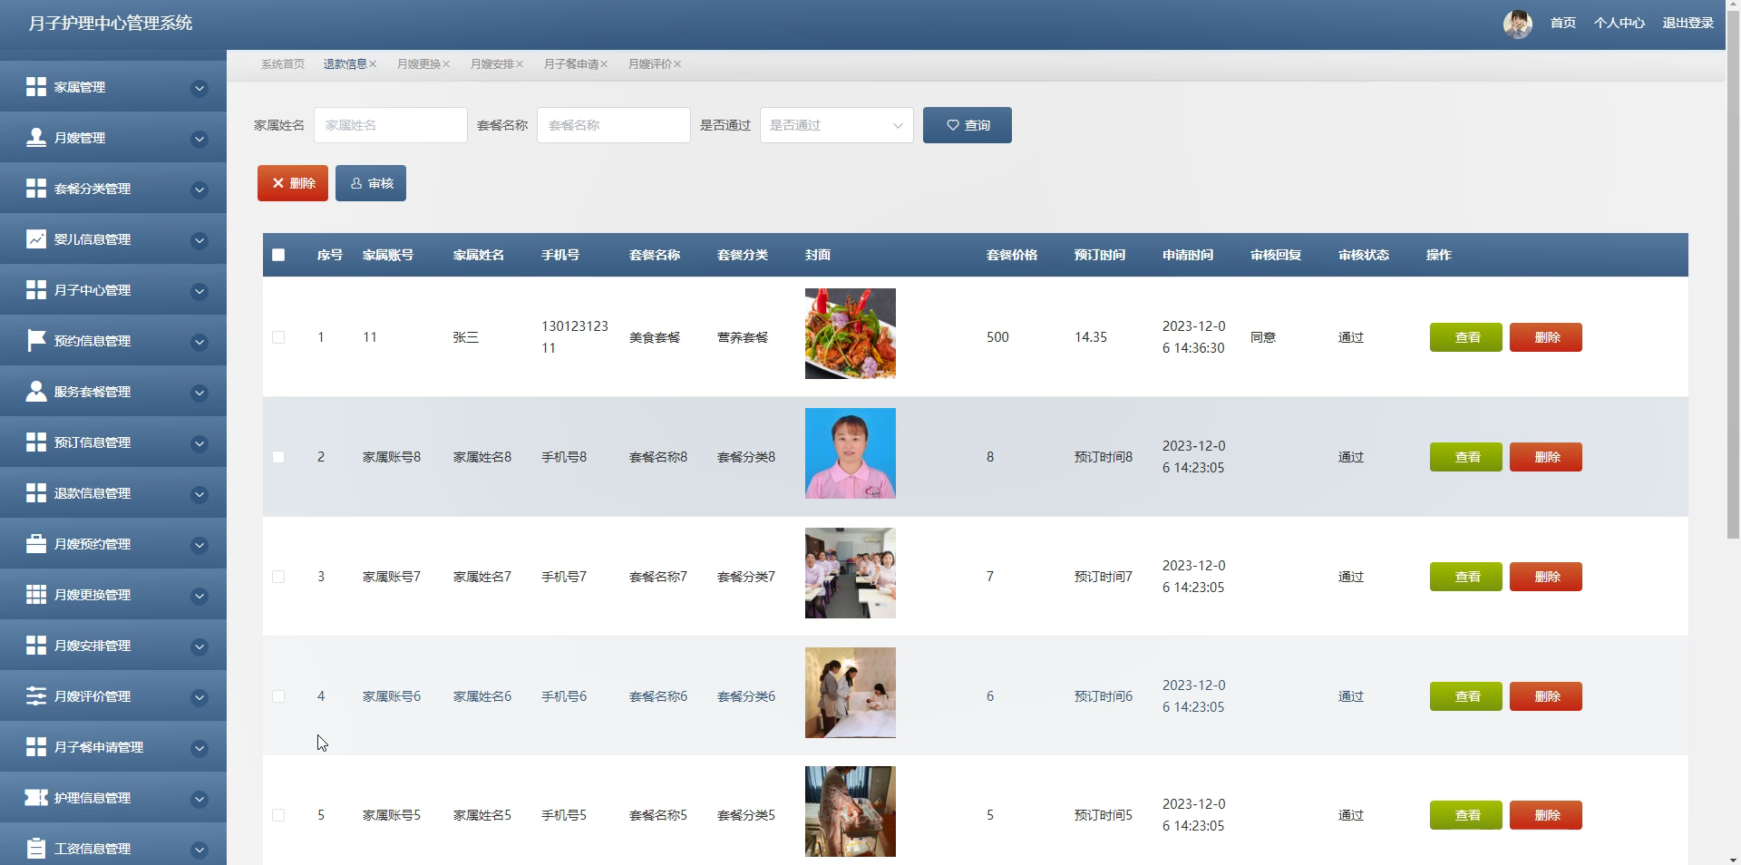Viewport: 1741px width, 865px height.
Task: Open the 是否通过 dropdown
Action: point(836,125)
